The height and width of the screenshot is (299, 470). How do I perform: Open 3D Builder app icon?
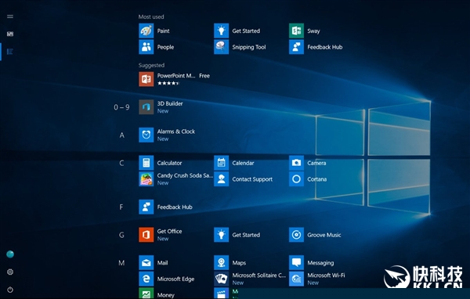click(x=146, y=107)
